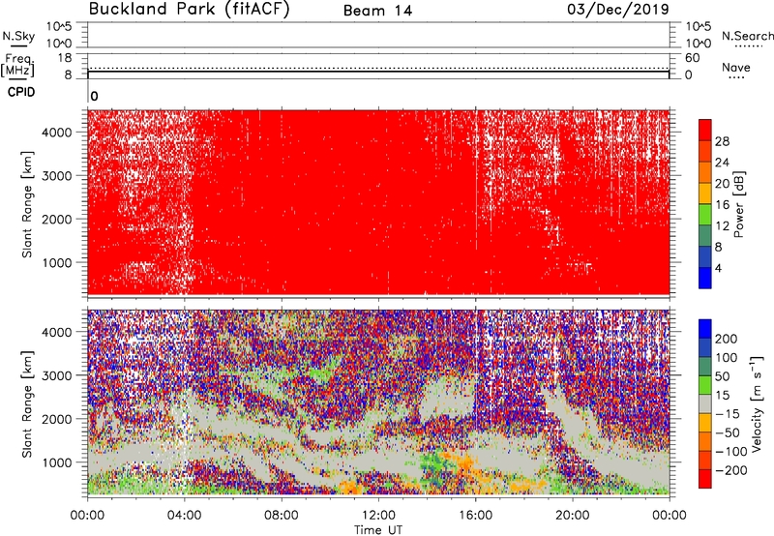Click the 'Freq. [MHz]' label
Screen dimensions: 774x536
point(17,66)
